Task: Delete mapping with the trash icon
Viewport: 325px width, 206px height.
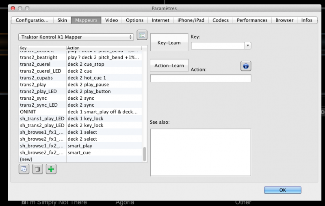Action: (37, 169)
